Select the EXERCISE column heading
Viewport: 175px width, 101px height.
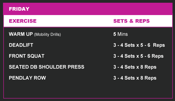pos(23,21)
